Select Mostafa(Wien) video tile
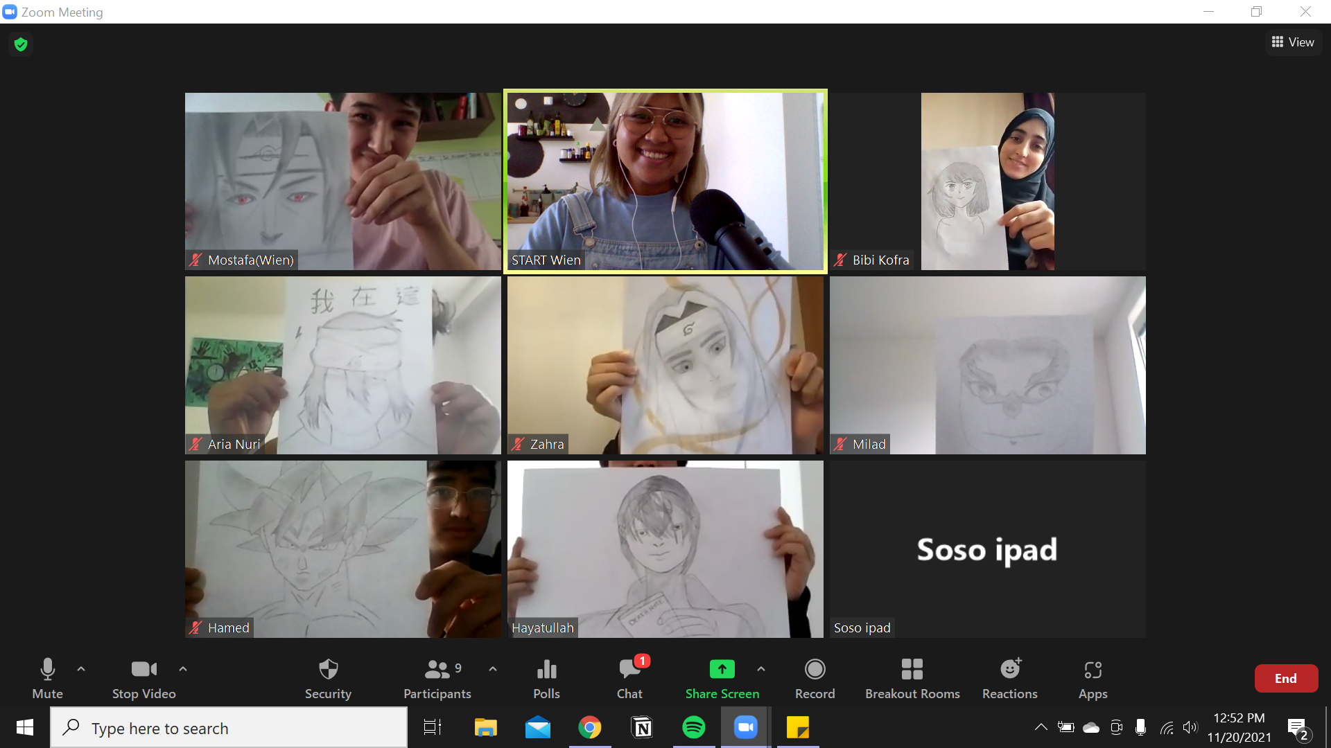 [343, 181]
